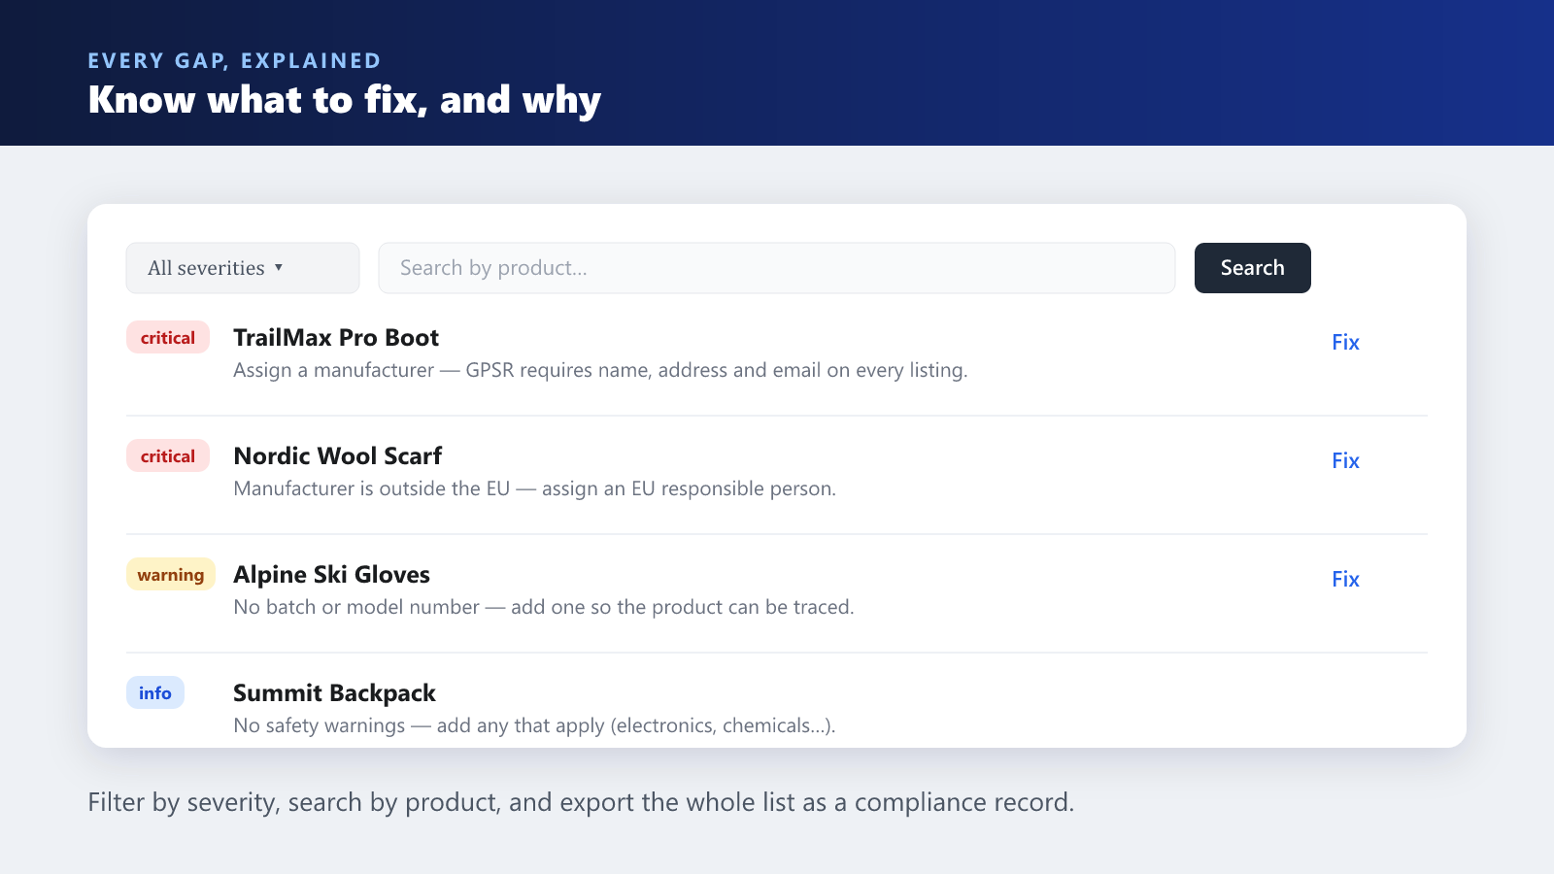This screenshot has height=874, width=1554.
Task: Click the batch or model number description
Action: click(544, 607)
